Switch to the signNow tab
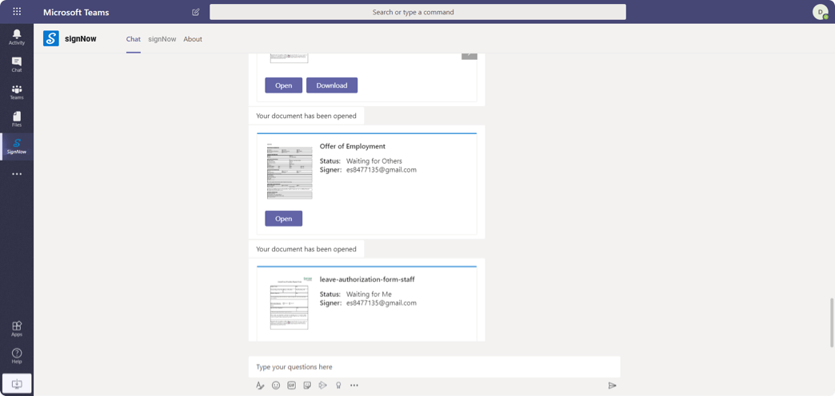The width and height of the screenshot is (835, 396). pyautogui.click(x=162, y=39)
